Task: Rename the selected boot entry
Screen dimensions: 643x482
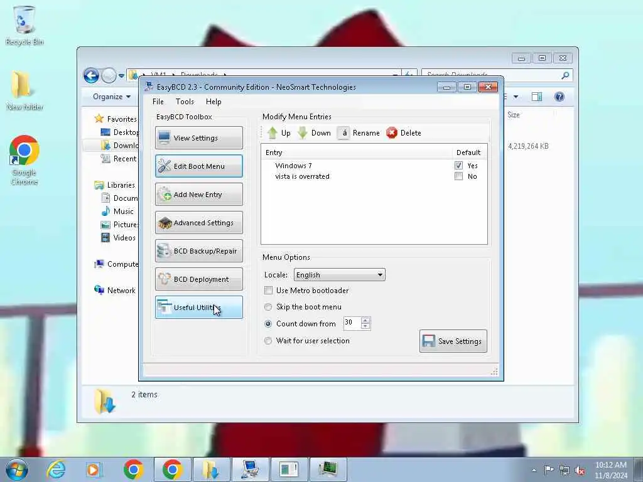Action: click(x=359, y=133)
